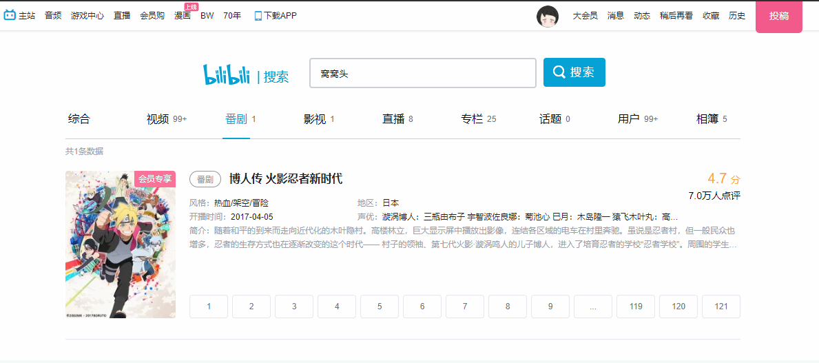Click the bilibili TV icon beside 主站
This screenshot has width=819, height=363.
point(10,16)
